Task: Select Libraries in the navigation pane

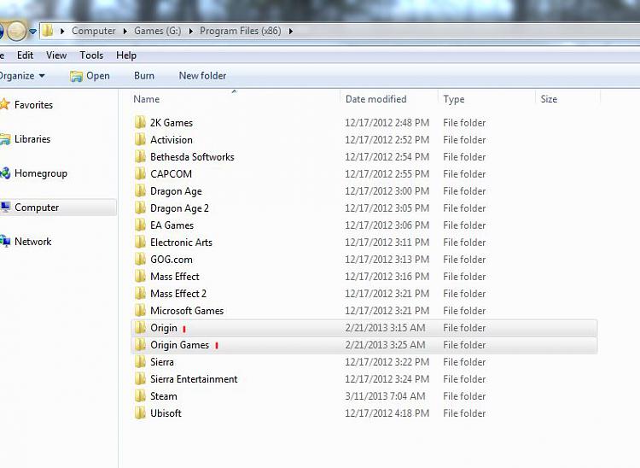Action: [32, 139]
